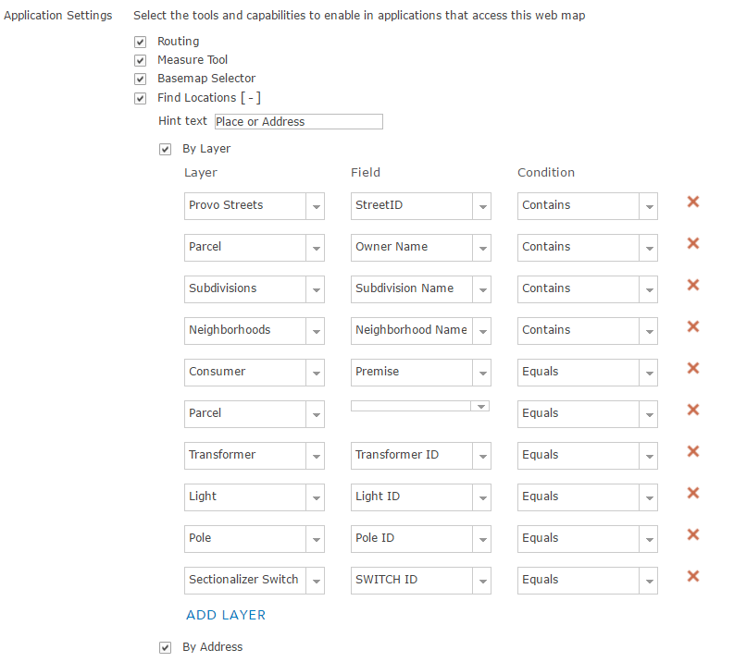
Task: Click the Hint text input field
Action: 298,122
